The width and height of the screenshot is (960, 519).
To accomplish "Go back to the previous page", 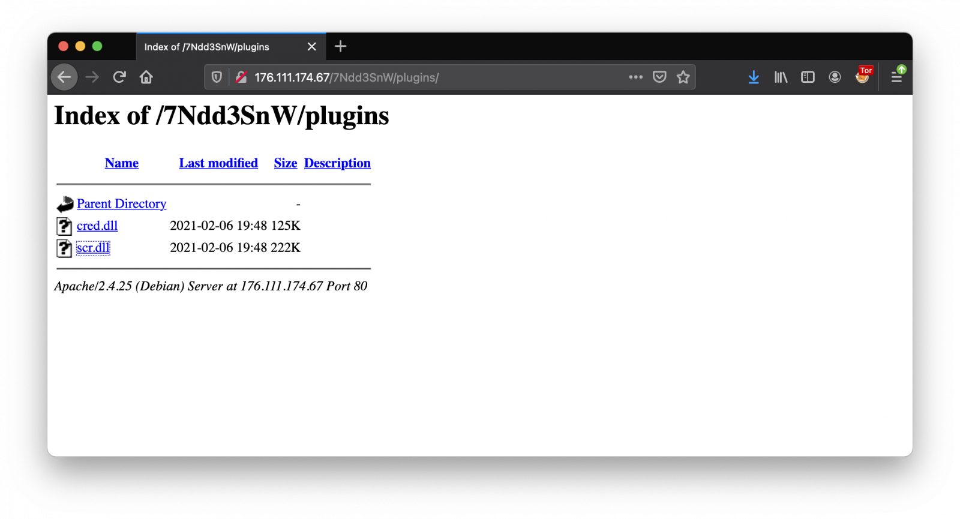I will click(x=64, y=77).
